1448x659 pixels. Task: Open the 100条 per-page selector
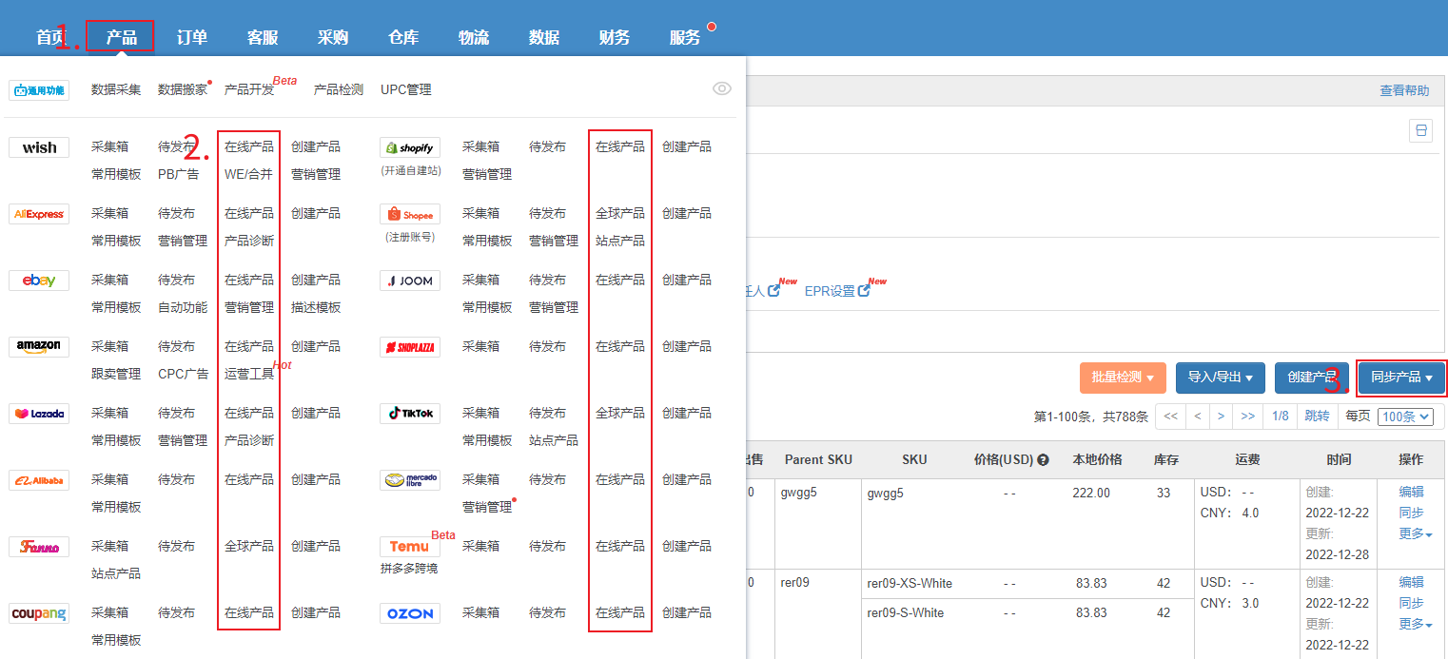[1405, 417]
